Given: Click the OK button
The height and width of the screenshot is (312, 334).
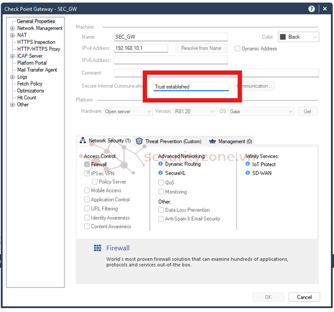Looking at the screenshot, I should click(x=268, y=297).
